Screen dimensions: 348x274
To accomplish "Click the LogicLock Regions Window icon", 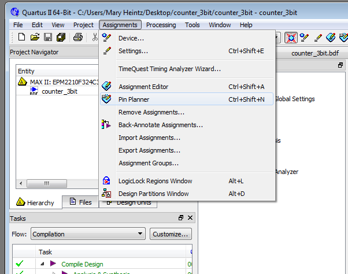I will click(x=106, y=180).
